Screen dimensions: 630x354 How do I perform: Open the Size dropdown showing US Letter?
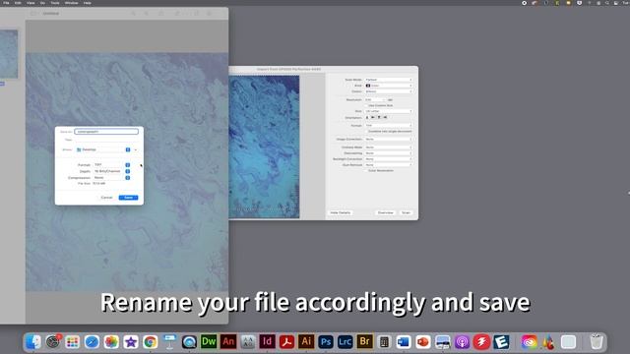click(x=389, y=111)
